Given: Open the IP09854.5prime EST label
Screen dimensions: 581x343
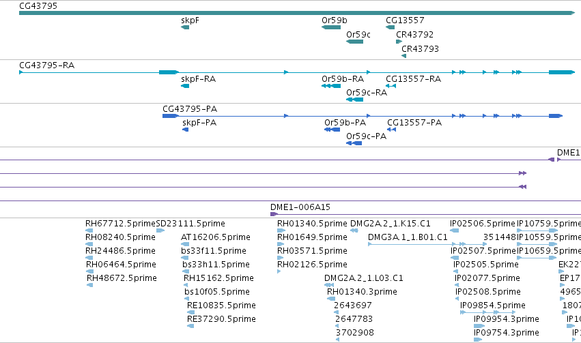Looking at the screenshot, I should [x=493, y=305].
